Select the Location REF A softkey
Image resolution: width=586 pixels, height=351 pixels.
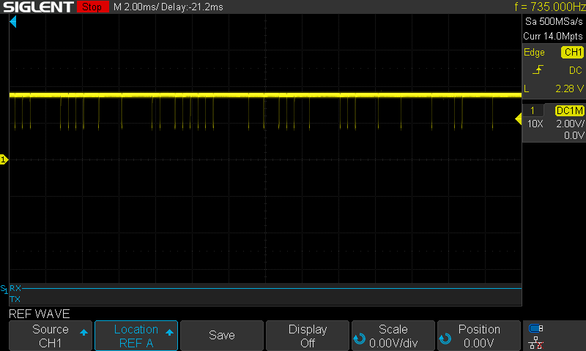tap(136, 336)
